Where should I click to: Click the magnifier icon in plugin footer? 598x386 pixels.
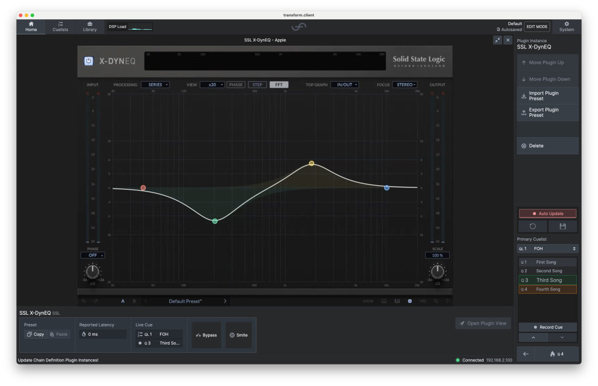click(436, 301)
